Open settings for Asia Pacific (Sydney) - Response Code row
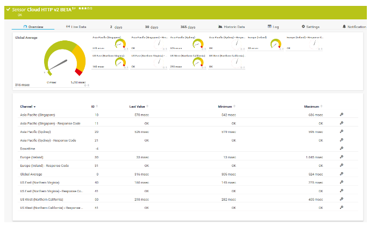Image resolution: width=369 pixels, height=225 pixels. click(342, 140)
